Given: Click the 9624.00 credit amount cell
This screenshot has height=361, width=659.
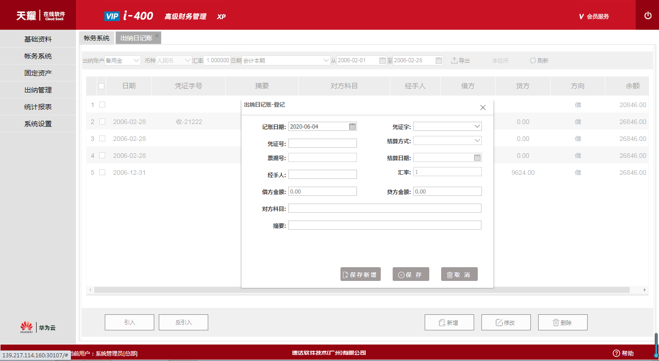Looking at the screenshot, I should tap(523, 172).
